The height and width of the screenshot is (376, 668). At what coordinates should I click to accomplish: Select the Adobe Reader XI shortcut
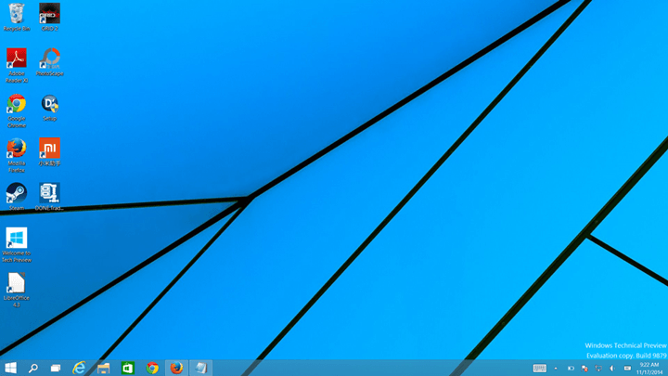pyautogui.click(x=17, y=65)
